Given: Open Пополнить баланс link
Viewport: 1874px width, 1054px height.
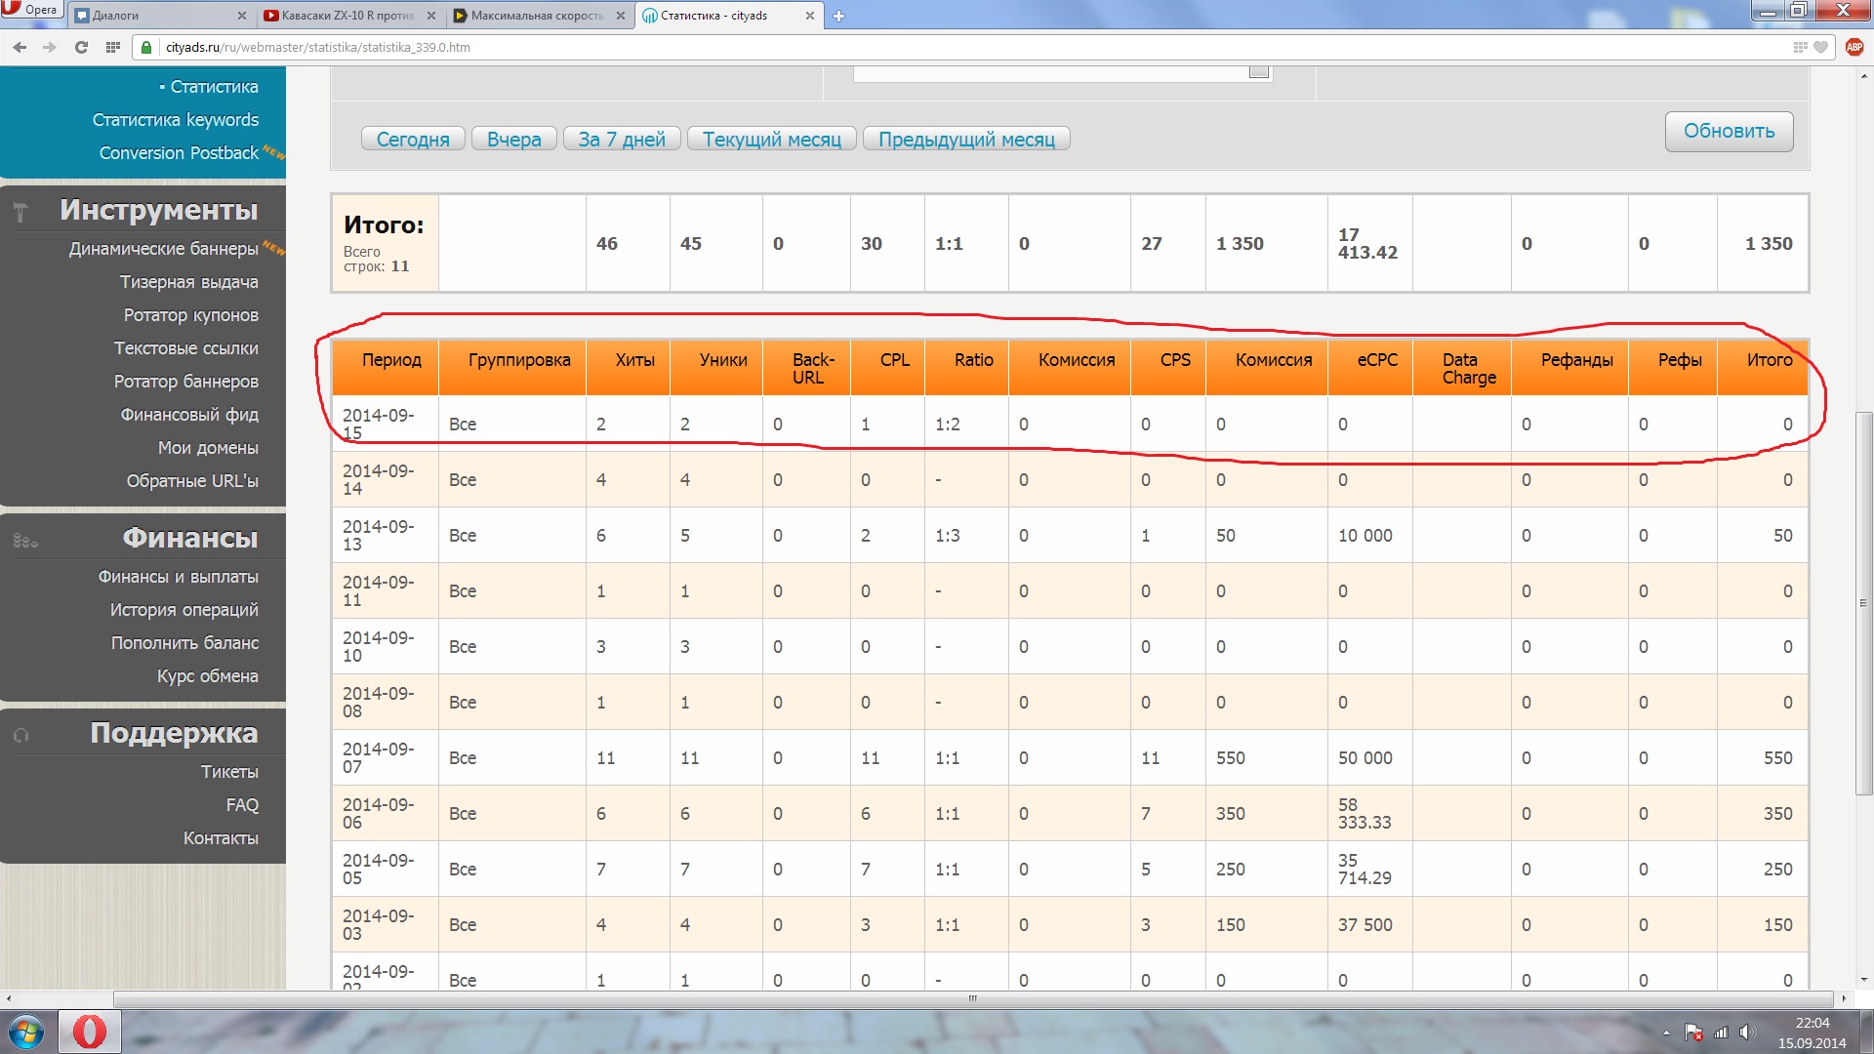Looking at the screenshot, I should tap(184, 643).
